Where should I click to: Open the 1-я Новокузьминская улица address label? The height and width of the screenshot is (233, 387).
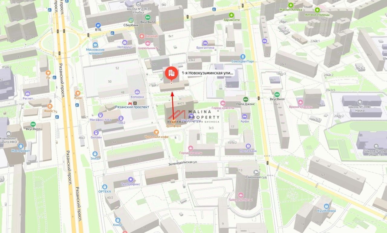coord(208,73)
